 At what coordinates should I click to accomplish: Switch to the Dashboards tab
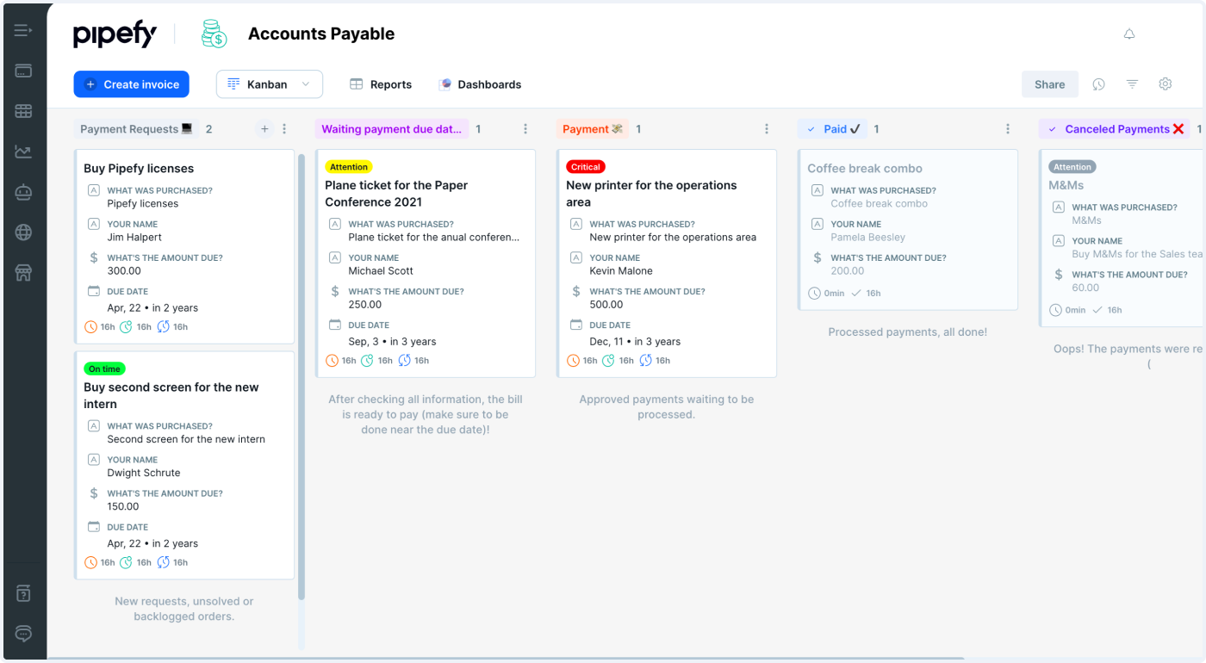(480, 84)
